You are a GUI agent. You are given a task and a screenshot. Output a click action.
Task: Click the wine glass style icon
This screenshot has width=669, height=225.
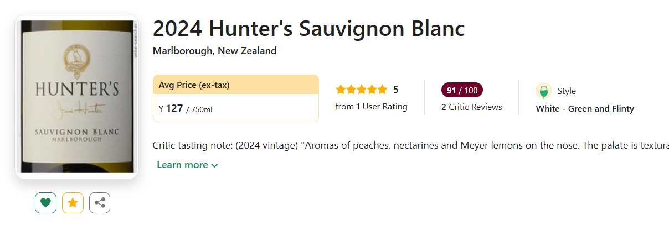[x=544, y=91]
